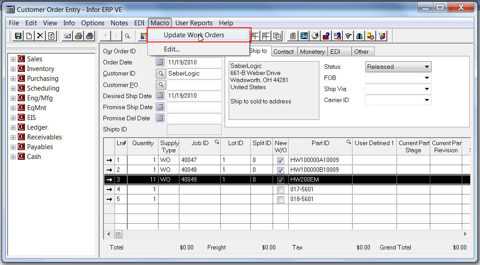This screenshot has width=480, height=265.
Task: Expand the Sales tree node
Action: (x=13, y=59)
